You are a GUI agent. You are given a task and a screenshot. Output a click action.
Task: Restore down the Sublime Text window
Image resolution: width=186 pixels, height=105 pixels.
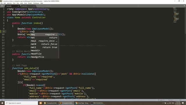coord(179,1)
